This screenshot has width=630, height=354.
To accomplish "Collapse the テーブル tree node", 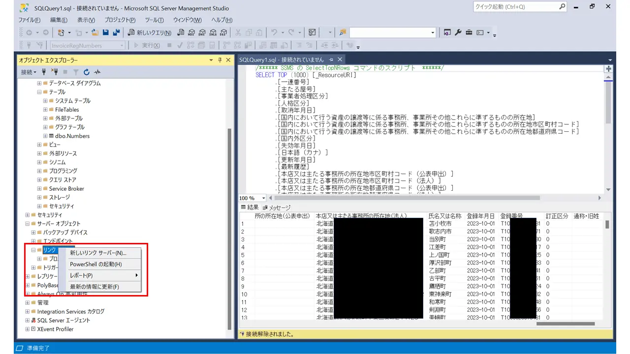I will pos(39,92).
